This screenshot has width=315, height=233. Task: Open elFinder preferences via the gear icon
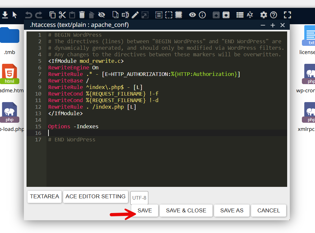point(264,15)
